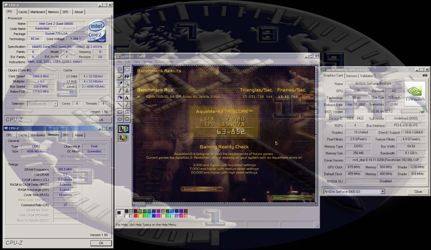Open About tab in top CPU-Z window
This screenshot has height=250, width=431.
tap(79, 12)
